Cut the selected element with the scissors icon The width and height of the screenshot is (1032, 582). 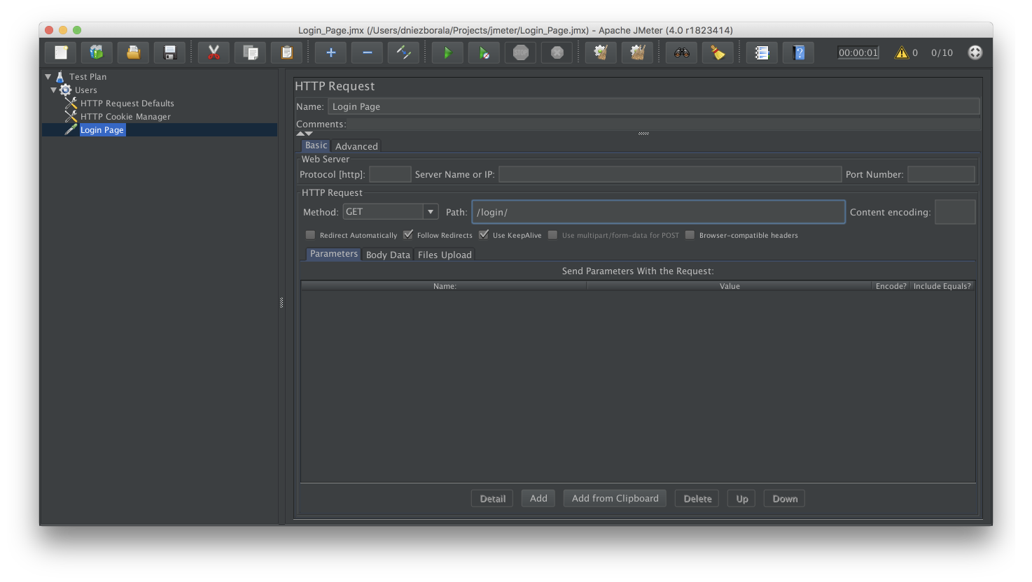pyautogui.click(x=214, y=52)
